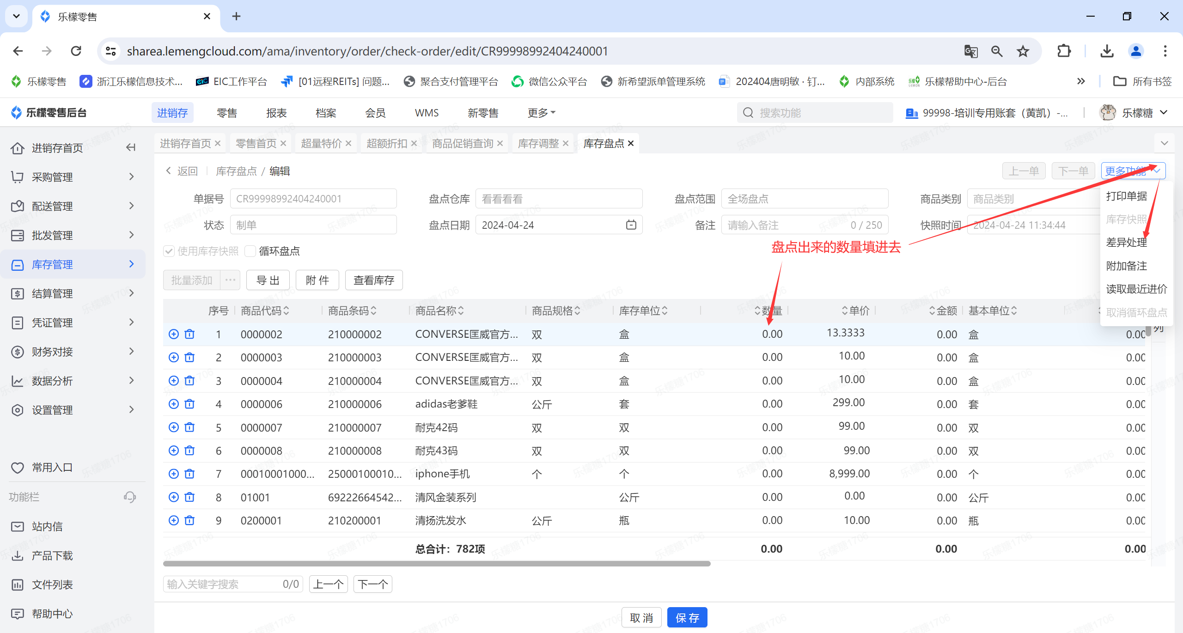The height and width of the screenshot is (633, 1183).
Task: Switch to the 报表 top navigation tab
Action: 276,113
